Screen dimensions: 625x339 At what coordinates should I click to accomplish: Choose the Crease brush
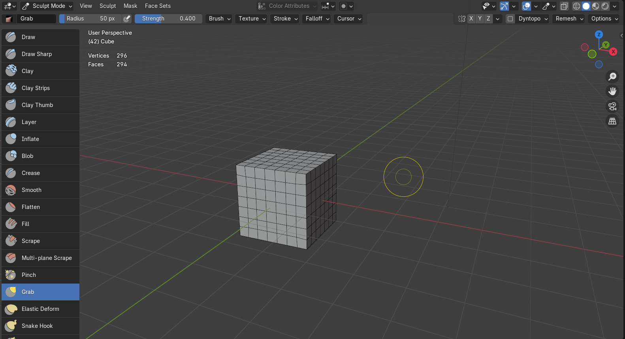tap(40, 173)
